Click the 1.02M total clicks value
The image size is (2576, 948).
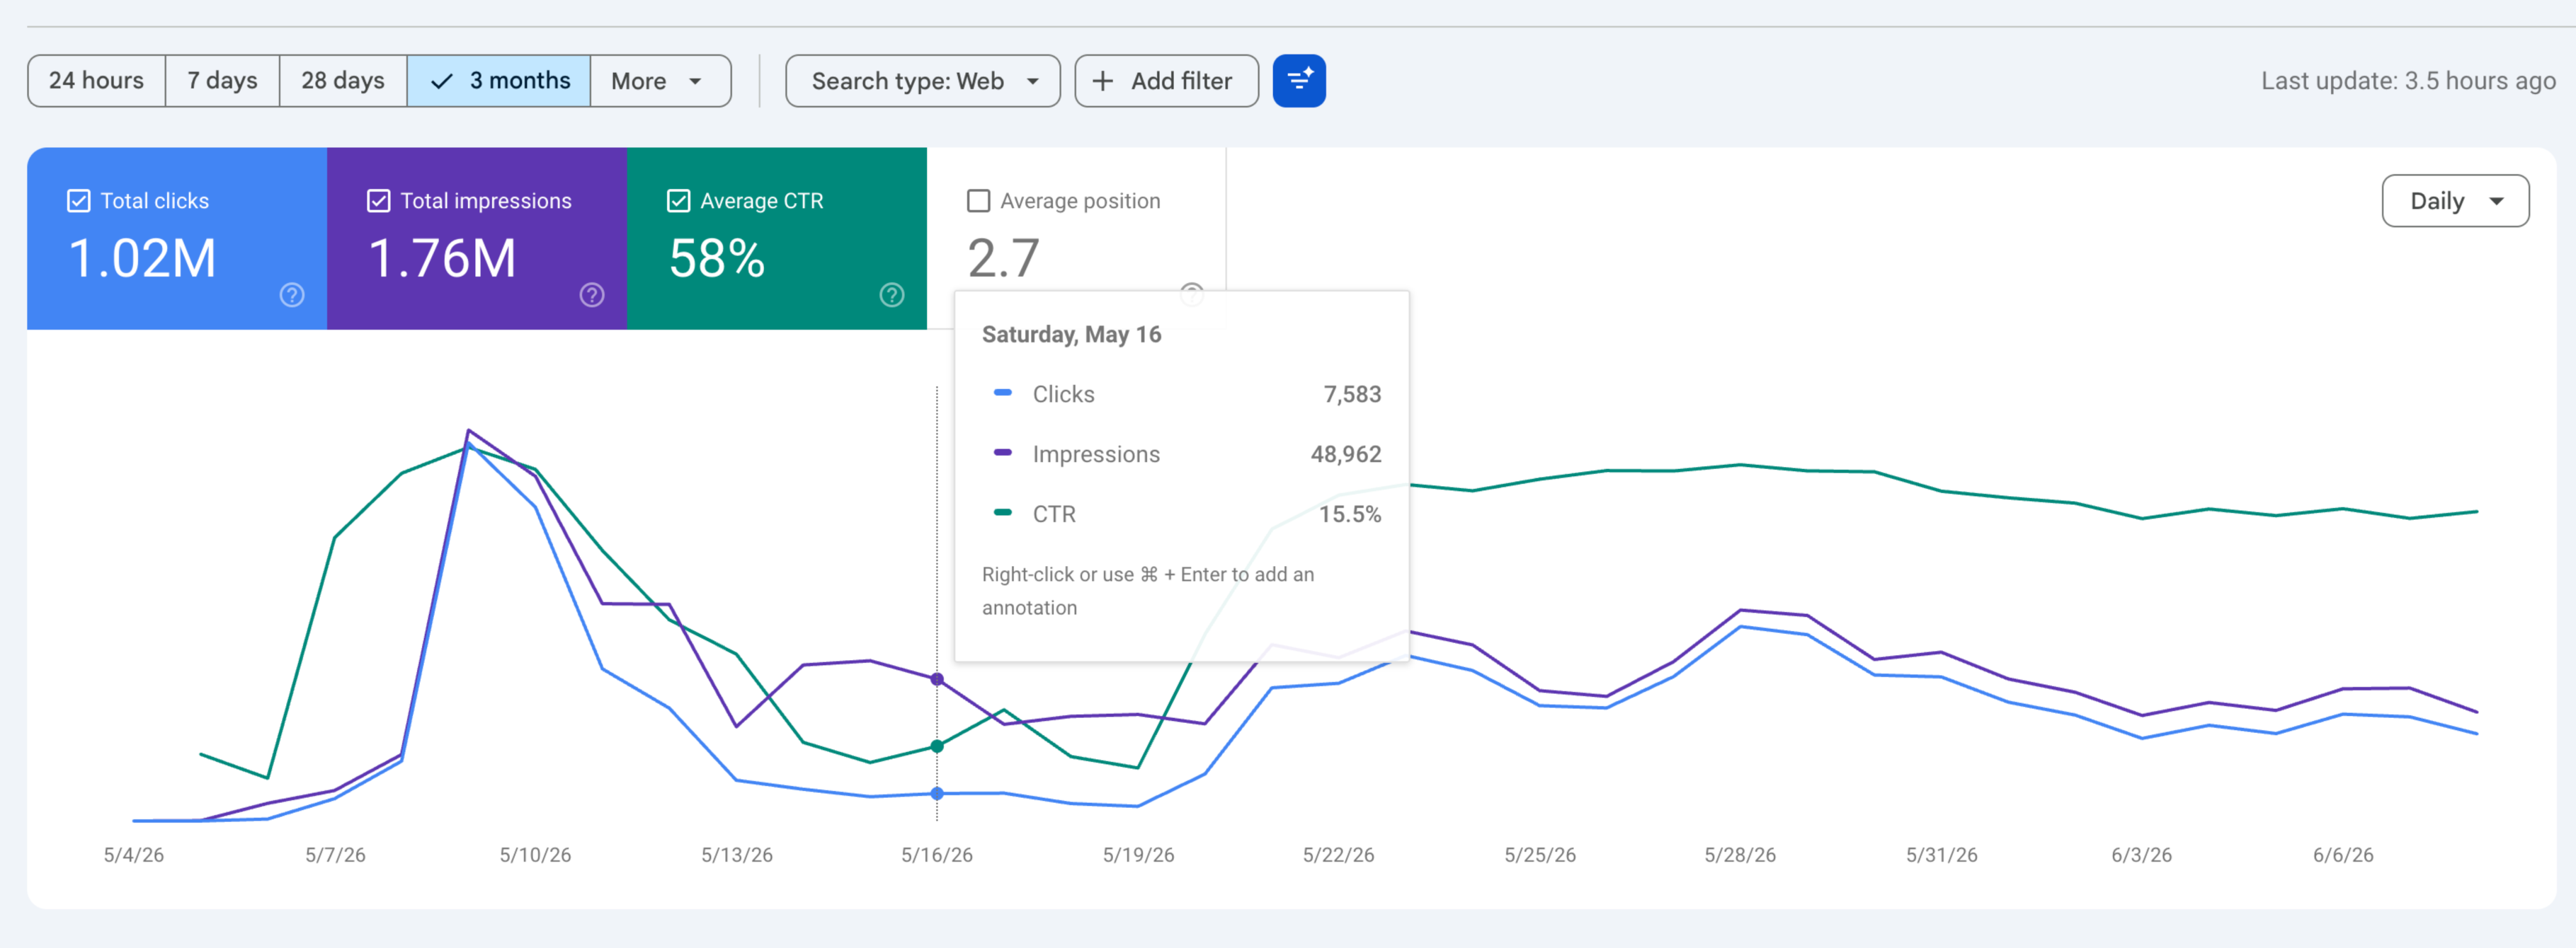click(x=142, y=258)
